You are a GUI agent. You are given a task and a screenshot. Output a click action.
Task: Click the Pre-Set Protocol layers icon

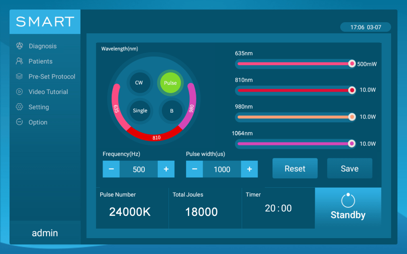pyautogui.click(x=19, y=76)
